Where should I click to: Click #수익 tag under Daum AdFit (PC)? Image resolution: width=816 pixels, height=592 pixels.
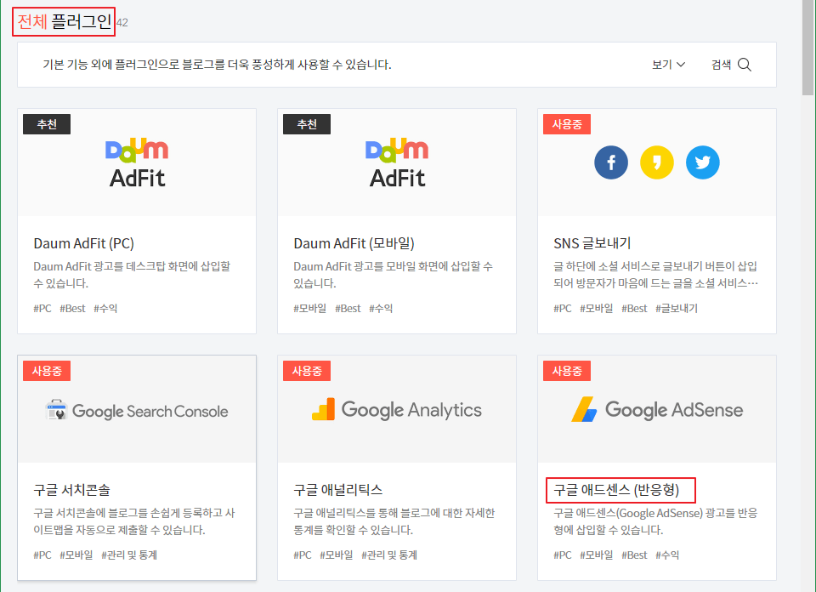point(105,308)
